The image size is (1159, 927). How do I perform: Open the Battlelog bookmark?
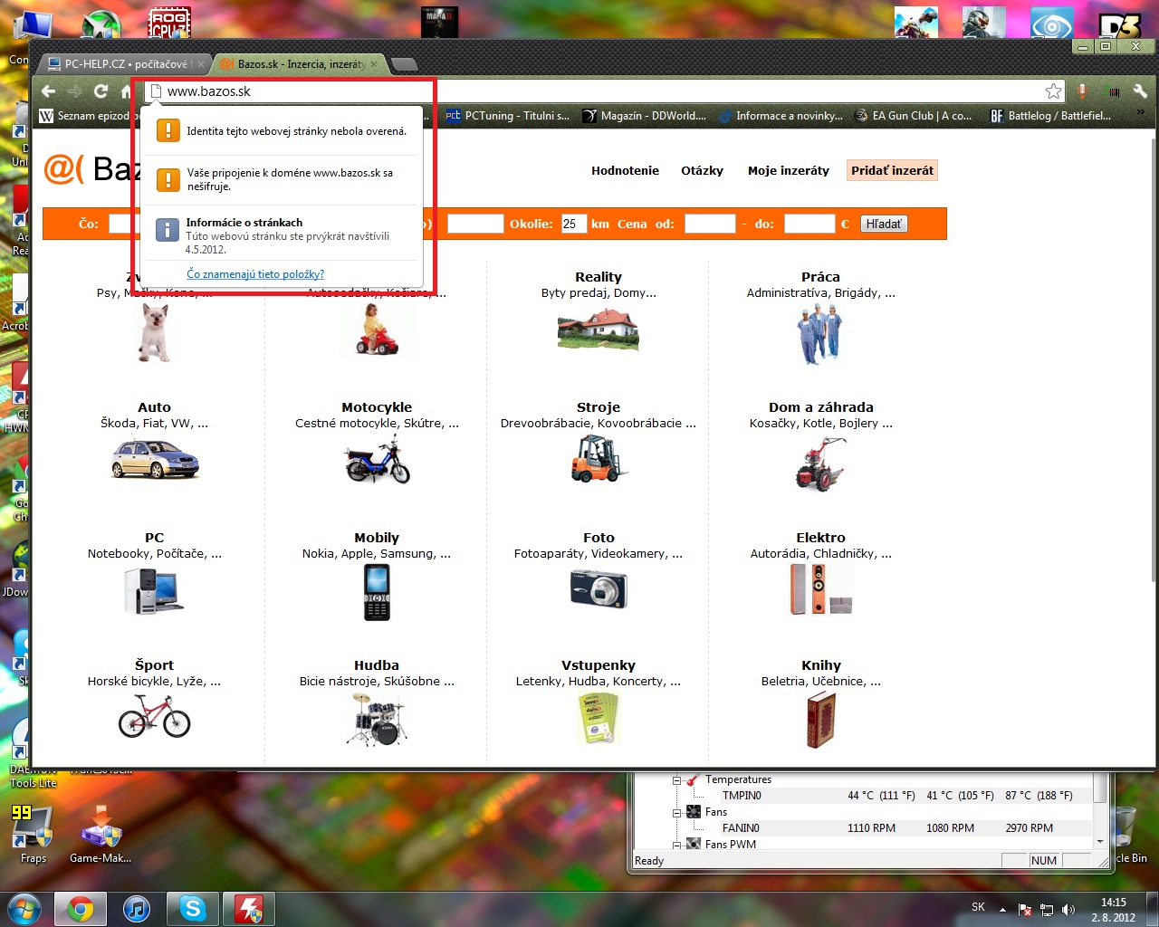1050,116
